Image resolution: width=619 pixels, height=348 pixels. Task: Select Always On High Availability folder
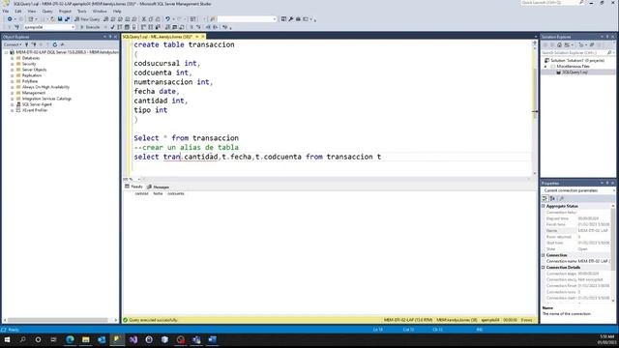[x=45, y=87]
